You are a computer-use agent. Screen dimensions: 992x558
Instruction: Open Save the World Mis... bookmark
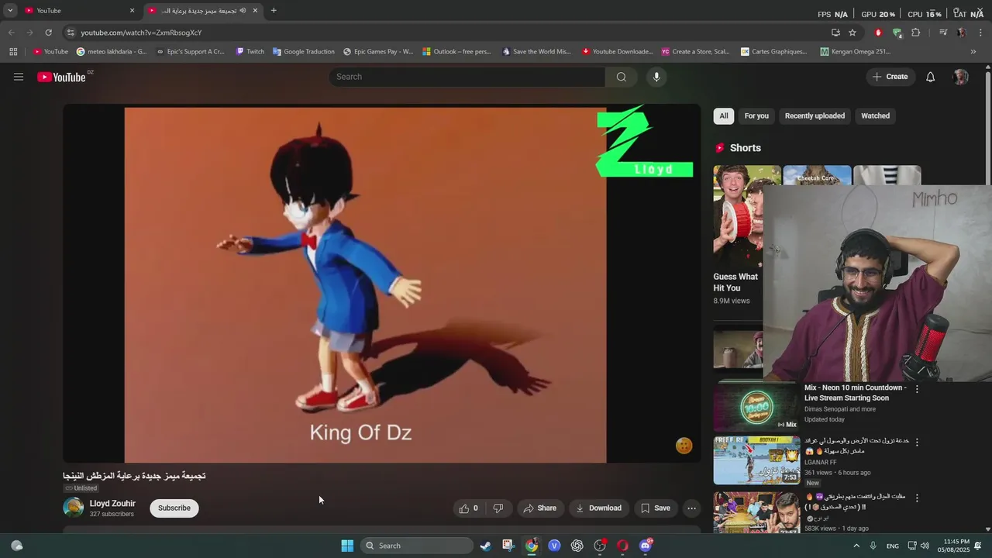point(536,52)
